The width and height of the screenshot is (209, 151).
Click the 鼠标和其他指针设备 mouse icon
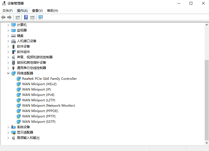click(13, 63)
